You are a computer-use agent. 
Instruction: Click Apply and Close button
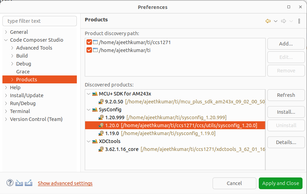(280, 183)
